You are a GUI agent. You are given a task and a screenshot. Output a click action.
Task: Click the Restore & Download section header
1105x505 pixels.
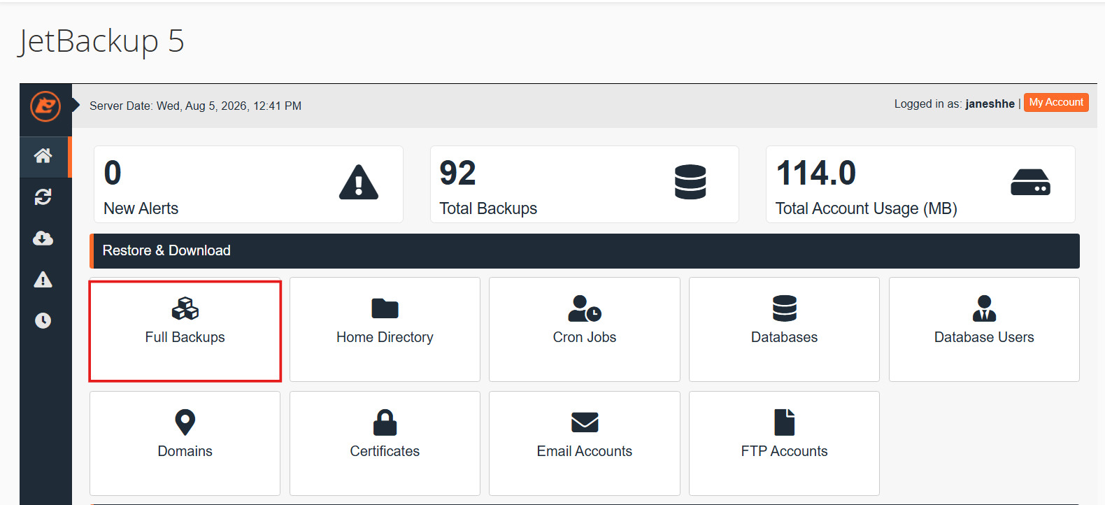coord(585,251)
